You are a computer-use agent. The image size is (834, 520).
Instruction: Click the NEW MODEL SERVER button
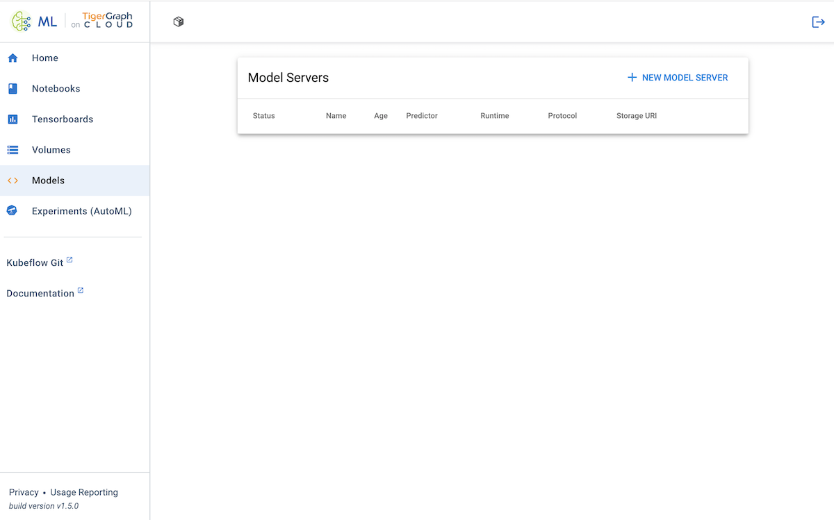(x=678, y=77)
